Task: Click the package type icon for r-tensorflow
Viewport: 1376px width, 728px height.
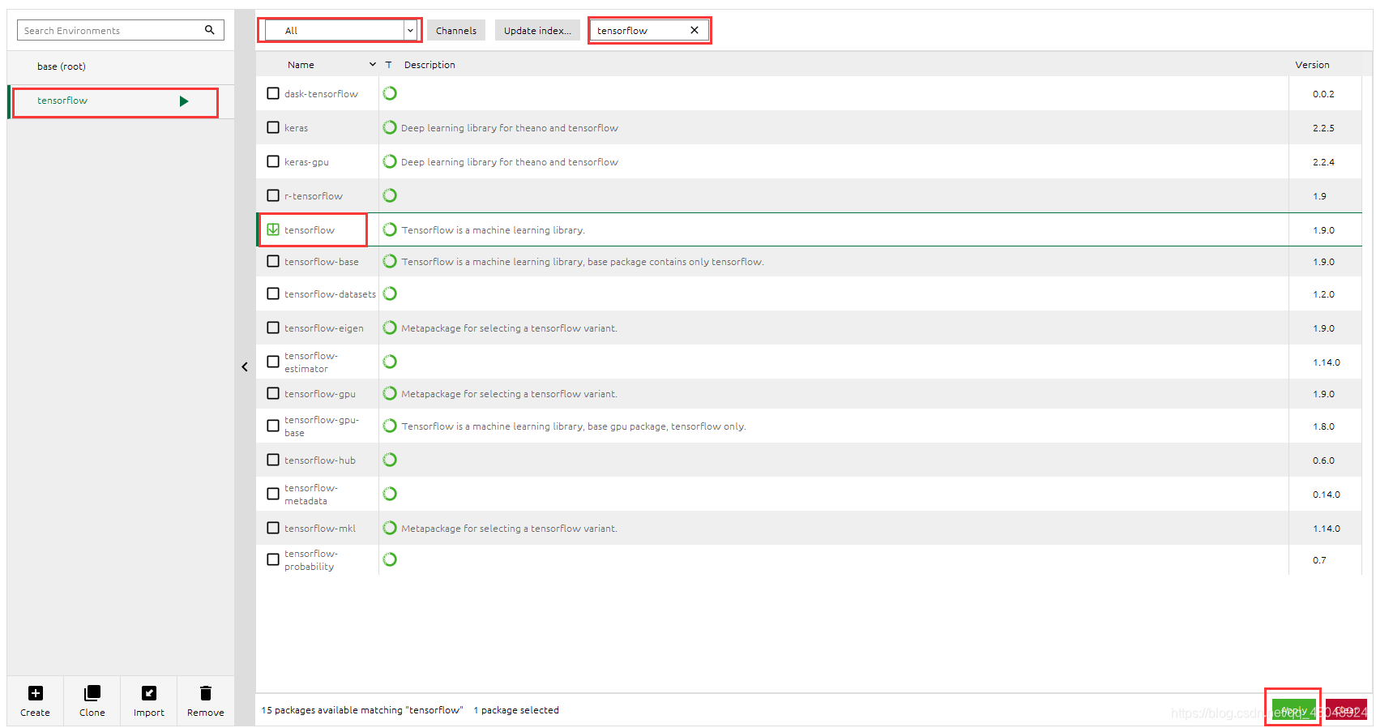Action: [x=390, y=195]
